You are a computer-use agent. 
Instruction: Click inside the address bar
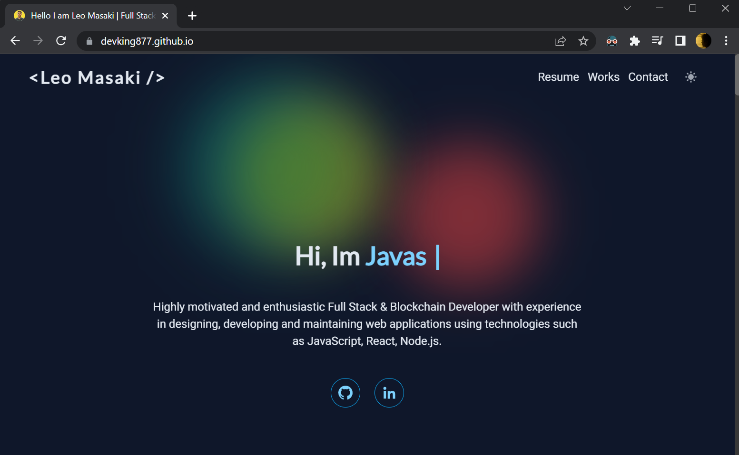(286, 41)
